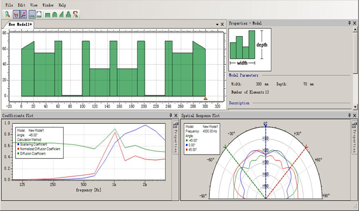Pin the Coefficients Plot panel
The image size is (359, 211).
click(171, 115)
